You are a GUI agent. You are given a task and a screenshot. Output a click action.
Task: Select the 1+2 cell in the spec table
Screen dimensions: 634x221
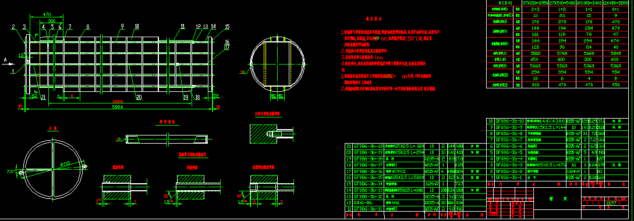tap(562, 9)
